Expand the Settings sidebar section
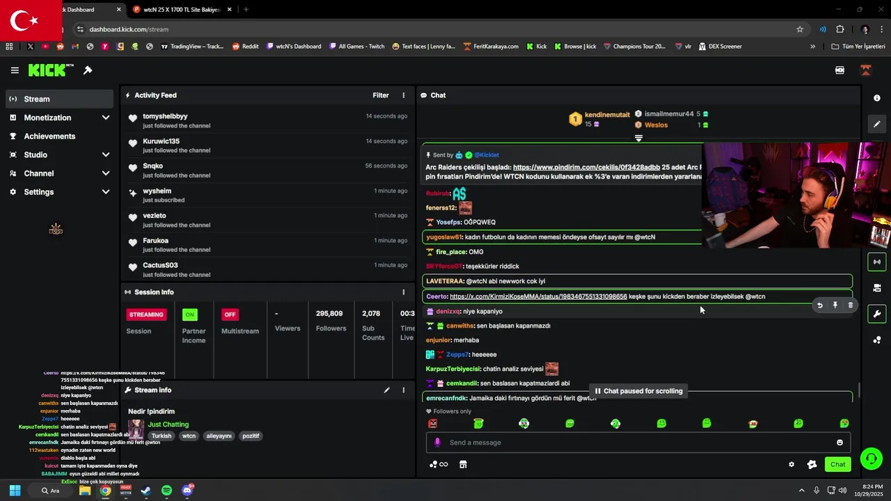The height and width of the screenshot is (501, 891). click(106, 192)
